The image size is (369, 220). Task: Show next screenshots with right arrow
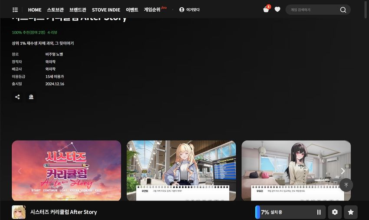[x=343, y=171]
